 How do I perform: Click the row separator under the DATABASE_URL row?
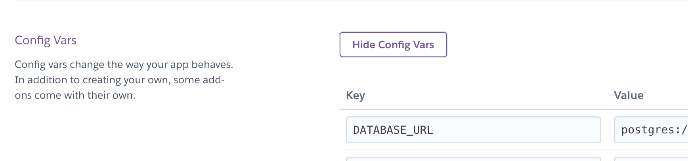[x=476, y=150]
